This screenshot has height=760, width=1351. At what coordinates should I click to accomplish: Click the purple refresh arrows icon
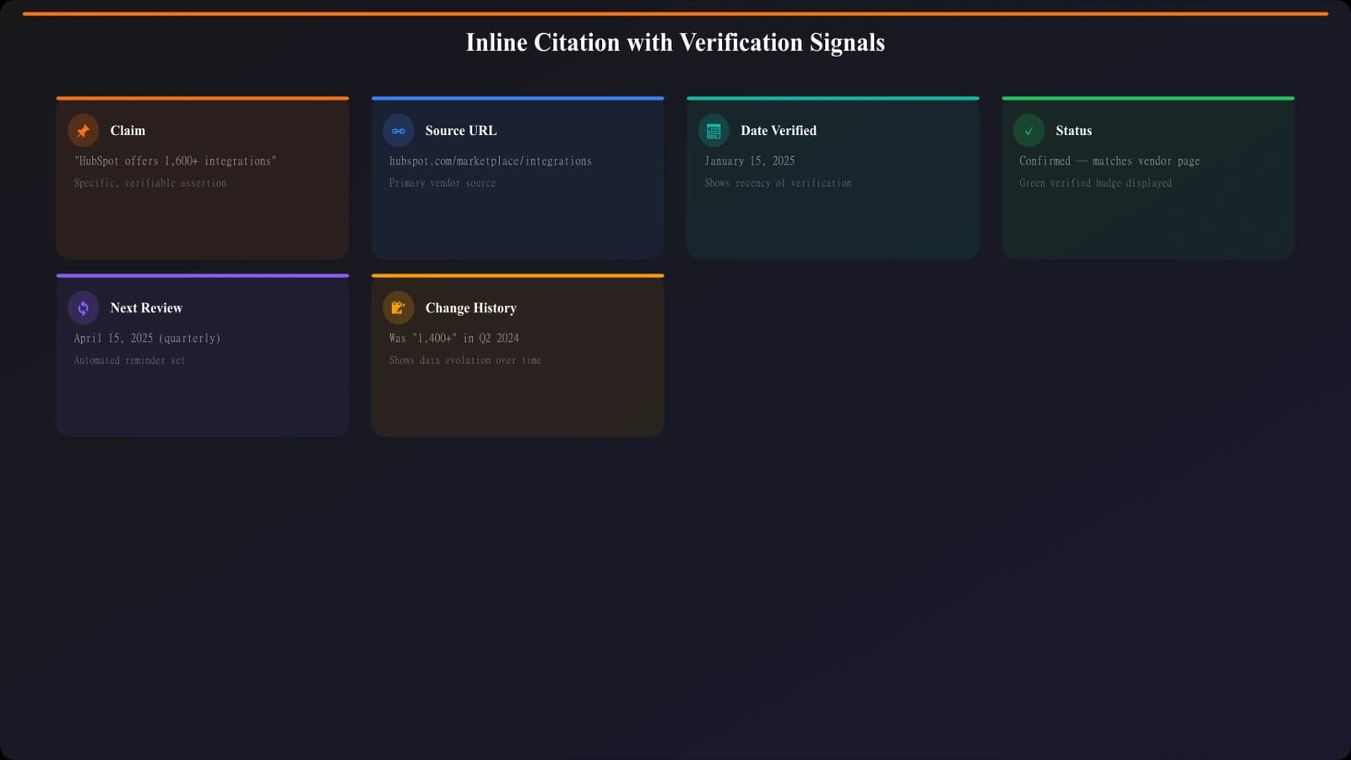tap(83, 308)
